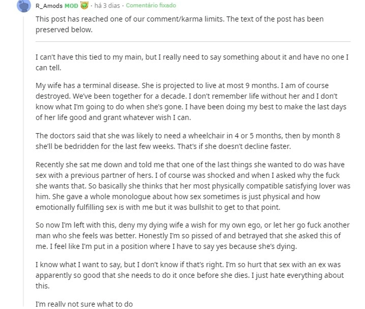The image size is (365, 309).
Task: Click the 'I know what I want to say' paragraph
Action: click(190, 275)
